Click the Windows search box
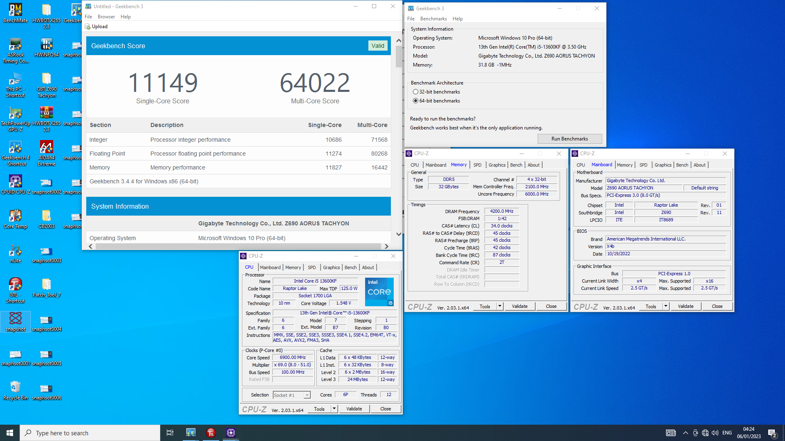 pyautogui.click(x=90, y=433)
